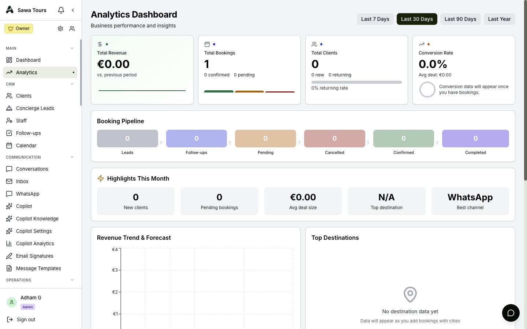Click the Adham G user avatar

(x=12, y=302)
